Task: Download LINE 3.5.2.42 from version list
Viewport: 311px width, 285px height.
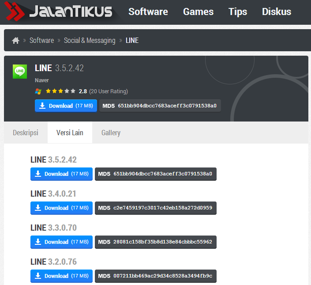Action: click(x=61, y=174)
